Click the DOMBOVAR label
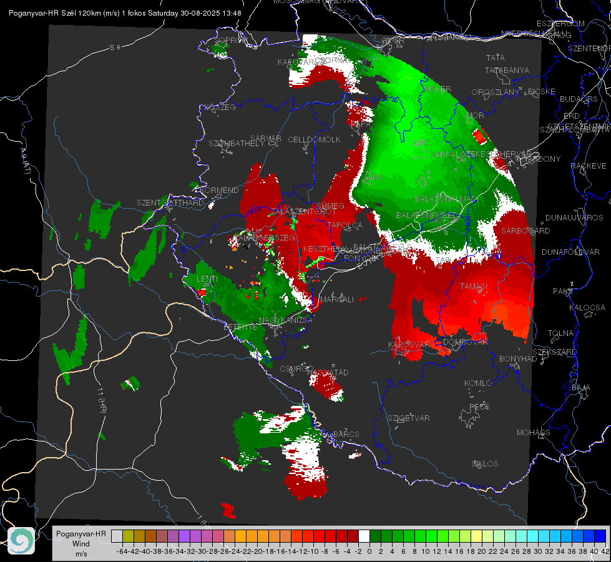The image size is (611, 562). [465, 342]
